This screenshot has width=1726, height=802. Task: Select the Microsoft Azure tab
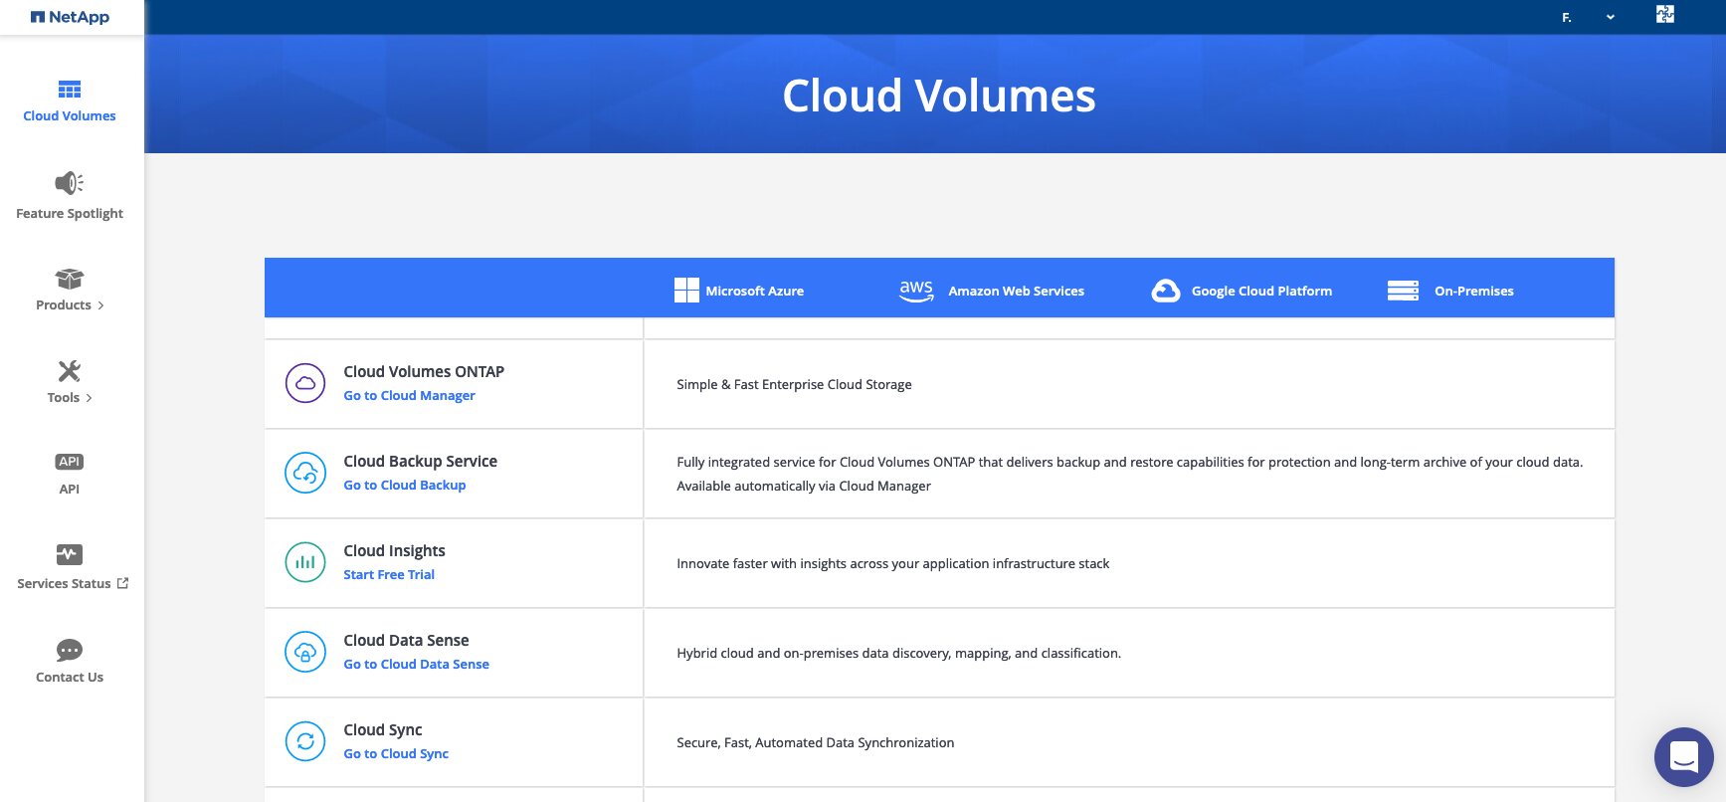tap(739, 291)
